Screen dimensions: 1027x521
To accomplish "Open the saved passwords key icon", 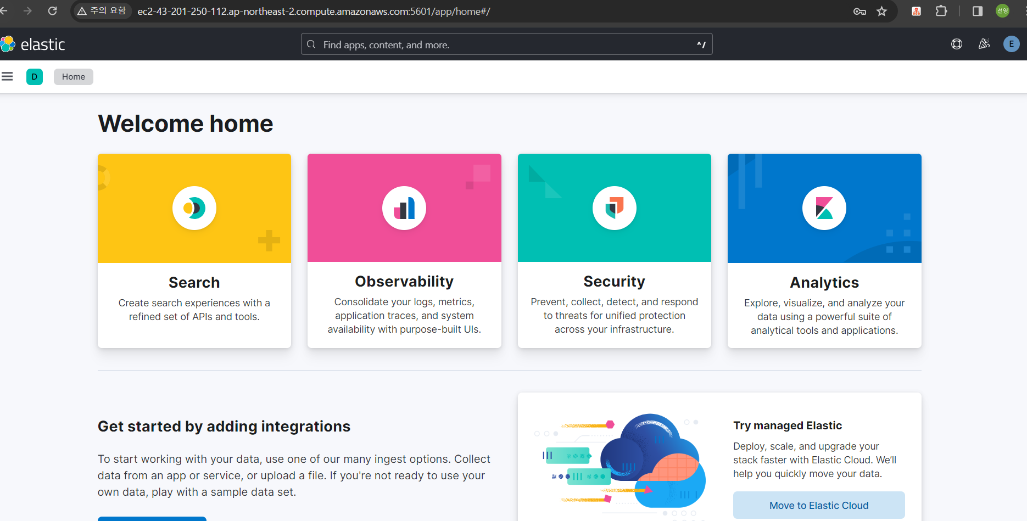I will 859,11.
